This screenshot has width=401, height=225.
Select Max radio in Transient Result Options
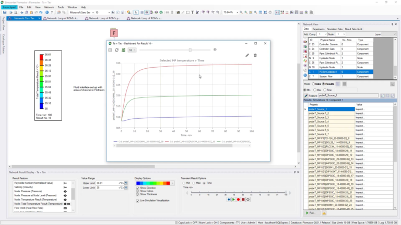click(194, 183)
